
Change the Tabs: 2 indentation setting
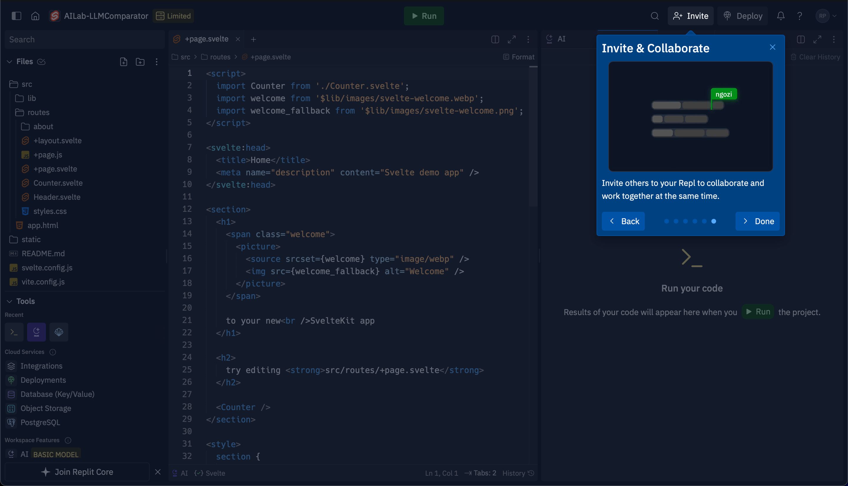pos(480,473)
